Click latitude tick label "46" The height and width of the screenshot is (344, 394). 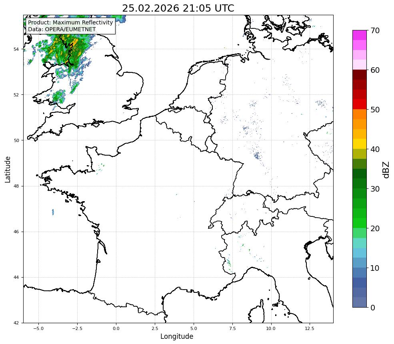pyautogui.click(x=16, y=232)
